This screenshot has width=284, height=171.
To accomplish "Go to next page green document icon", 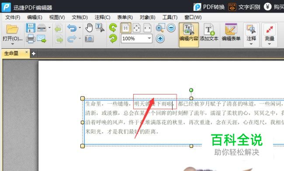I will point(59,39).
